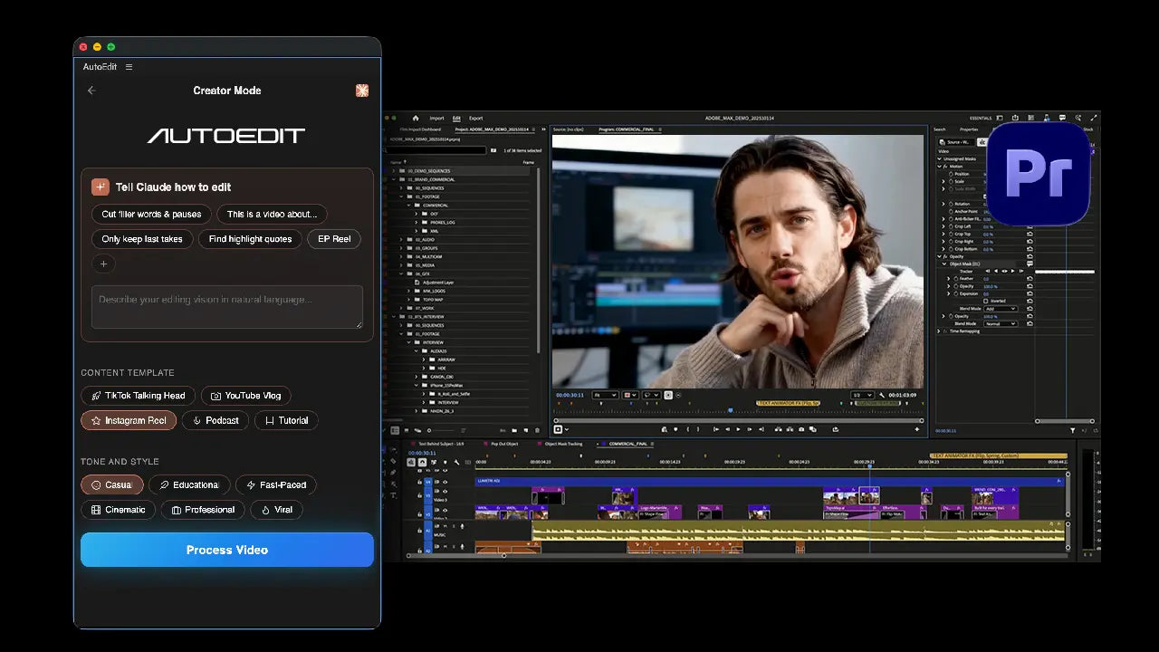Switch to Source (no clips) panel tab

(x=568, y=129)
